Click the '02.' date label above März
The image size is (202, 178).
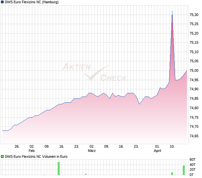coord(92,147)
